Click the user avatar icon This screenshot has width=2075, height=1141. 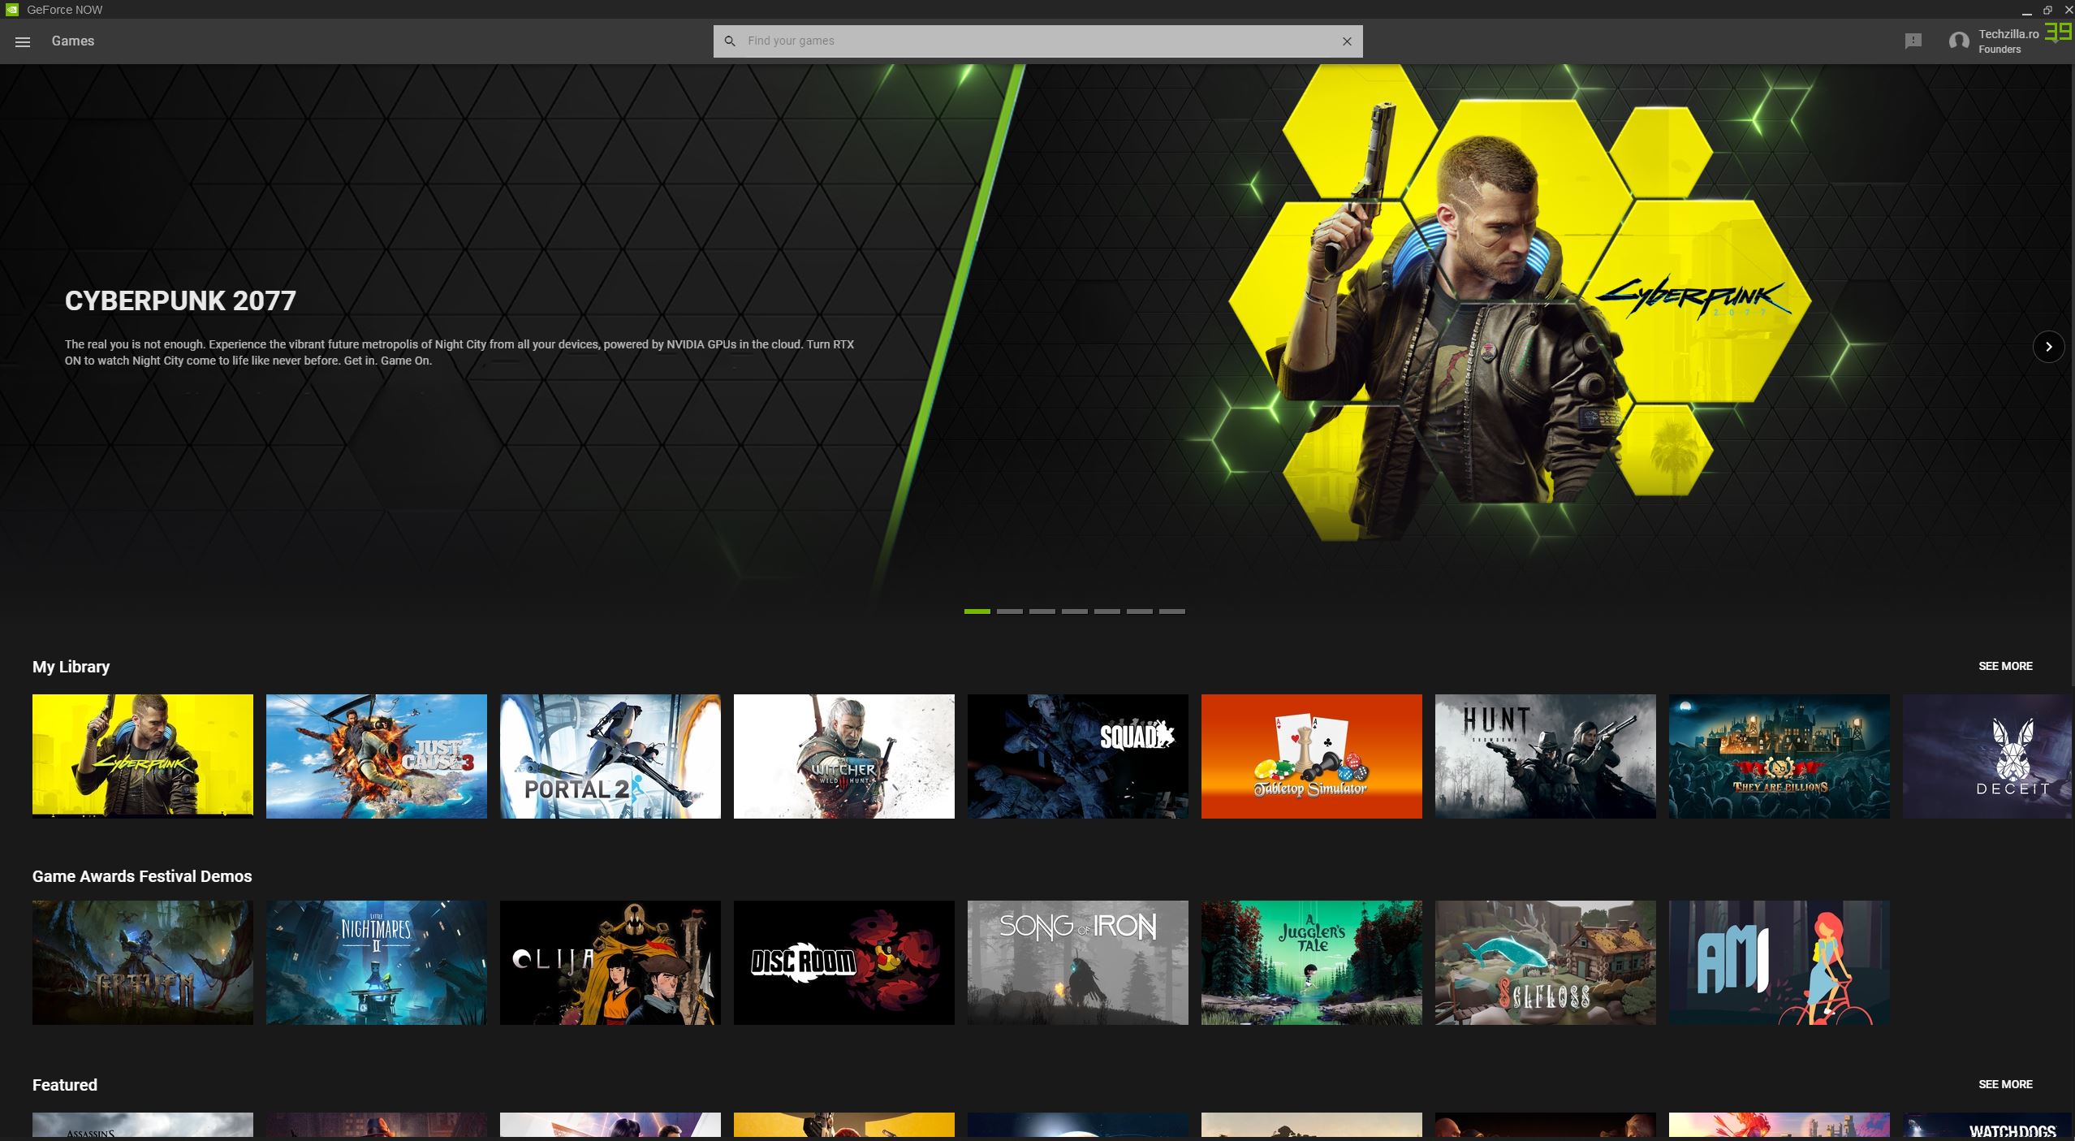tap(1958, 41)
